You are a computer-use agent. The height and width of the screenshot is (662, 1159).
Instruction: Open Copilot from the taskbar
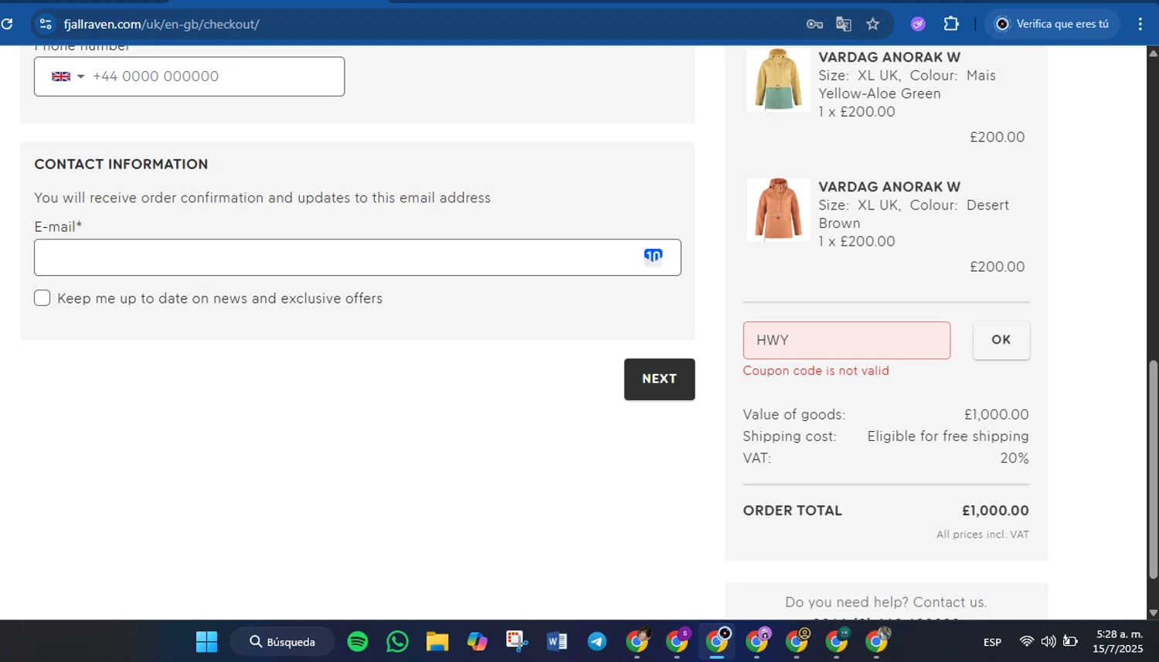478,641
